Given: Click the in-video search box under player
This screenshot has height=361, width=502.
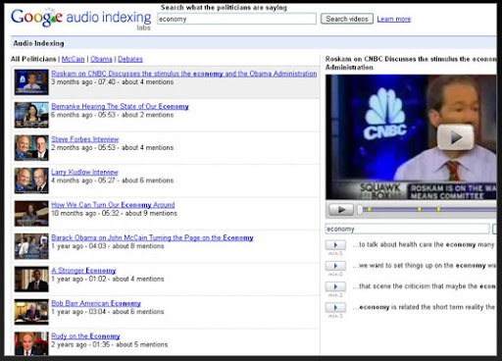Looking at the screenshot, I should point(407,229).
